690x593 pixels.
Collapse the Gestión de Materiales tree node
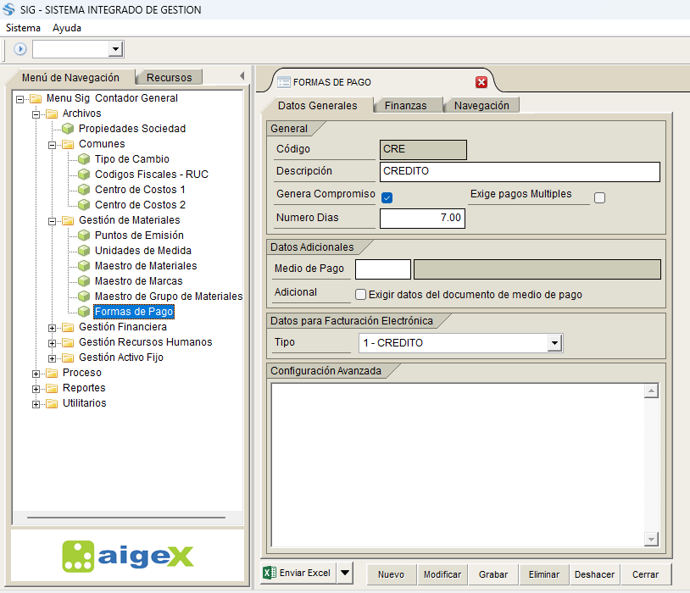coord(52,221)
